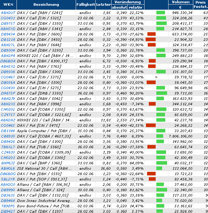
Task: Open the ABN2UT warrant link
Action: 8,13
